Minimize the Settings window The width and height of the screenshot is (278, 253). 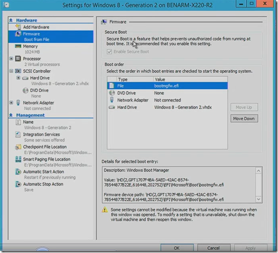[x=241, y=4]
